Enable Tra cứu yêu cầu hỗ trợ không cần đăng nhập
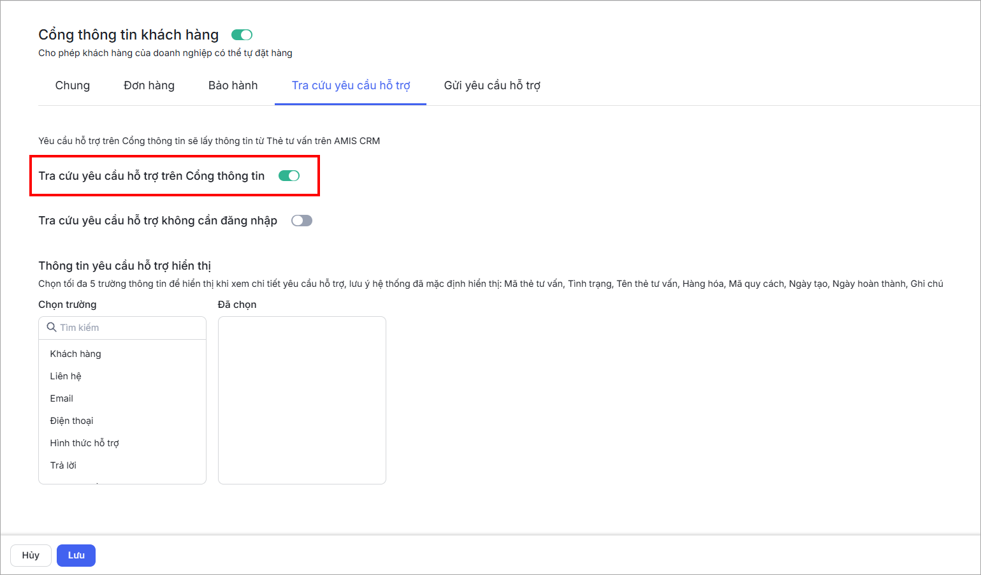 tap(302, 221)
